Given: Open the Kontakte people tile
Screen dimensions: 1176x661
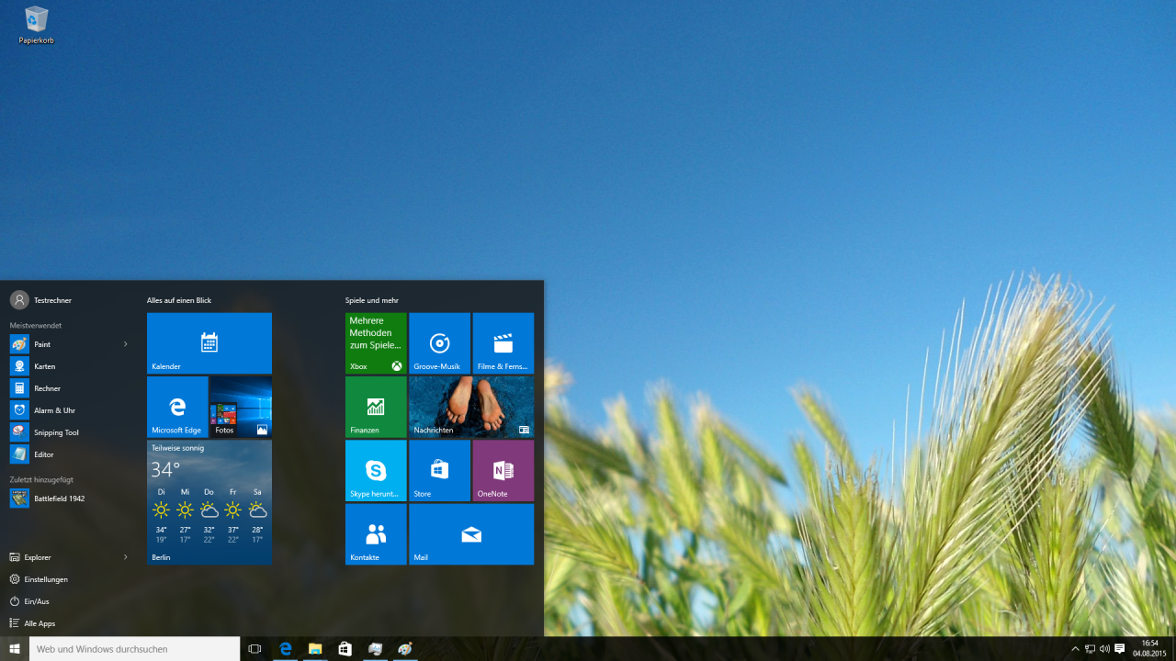Looking at the screenshot, I should pyautogui.click(x=376, y=533).
